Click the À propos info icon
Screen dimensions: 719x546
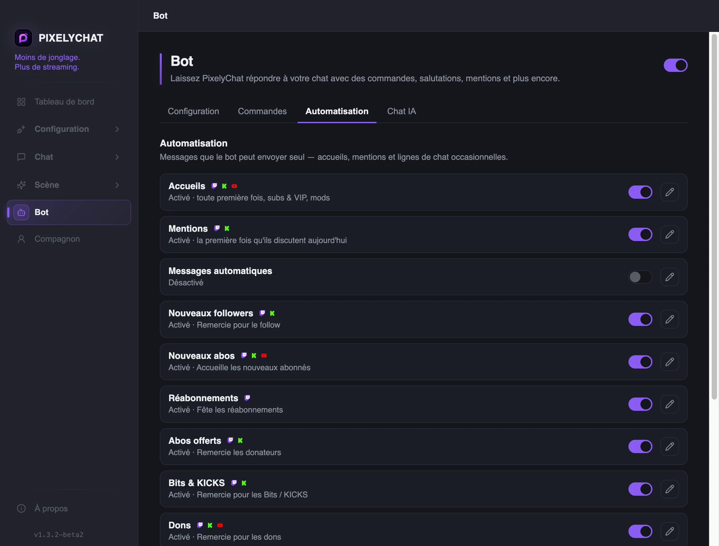[21, 508]
